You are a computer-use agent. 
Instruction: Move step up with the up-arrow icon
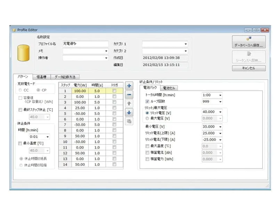click(129, 104)
